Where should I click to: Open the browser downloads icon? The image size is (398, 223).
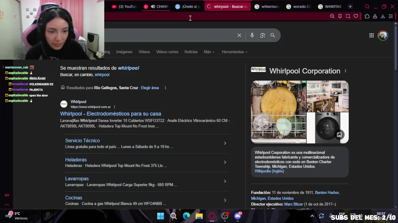point(383,16)
